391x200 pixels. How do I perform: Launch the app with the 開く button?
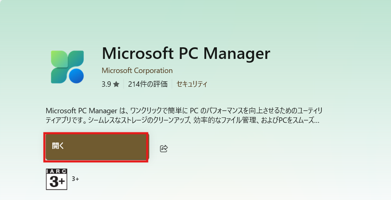[x=96, y=147]
